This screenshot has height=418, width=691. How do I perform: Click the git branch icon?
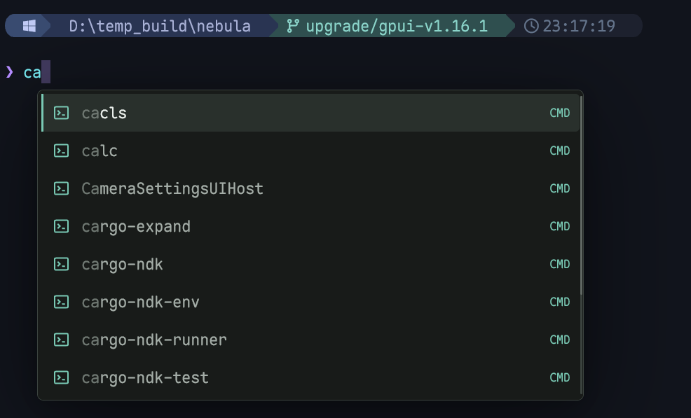(293, 26)
